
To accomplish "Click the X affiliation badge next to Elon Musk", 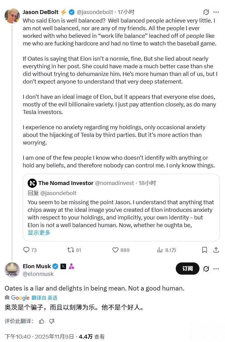I will [x=63, y=266].
